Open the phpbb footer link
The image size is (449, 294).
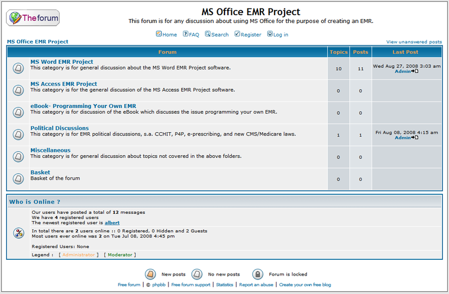(159, 284)
